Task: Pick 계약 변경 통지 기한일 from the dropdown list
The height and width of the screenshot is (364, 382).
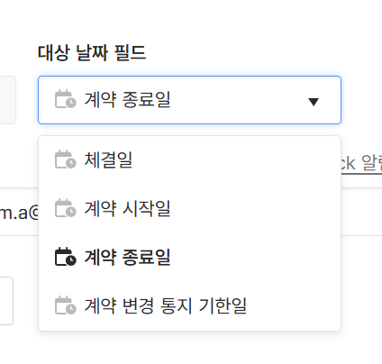Action: pyautogui.click(x=189, y=305)
